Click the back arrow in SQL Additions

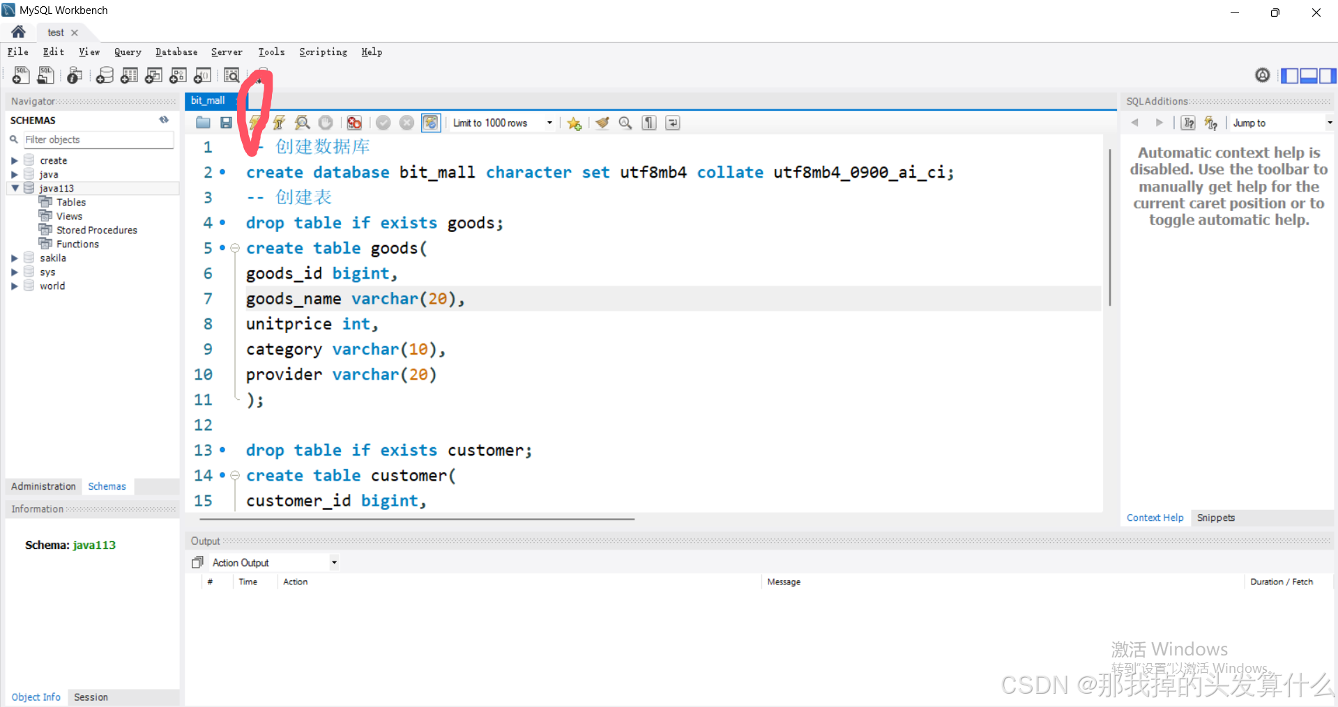tap(1134, 123)
